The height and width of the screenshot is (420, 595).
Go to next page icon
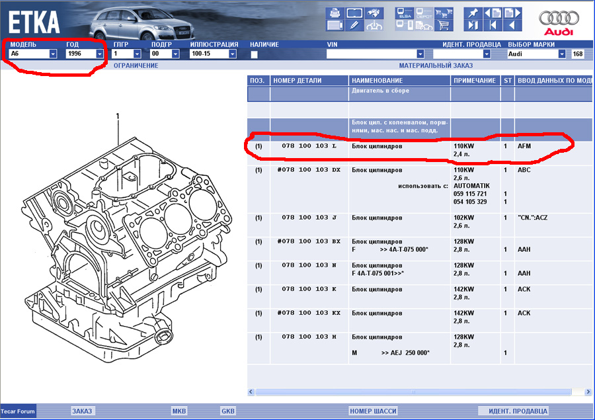[511, 13]
